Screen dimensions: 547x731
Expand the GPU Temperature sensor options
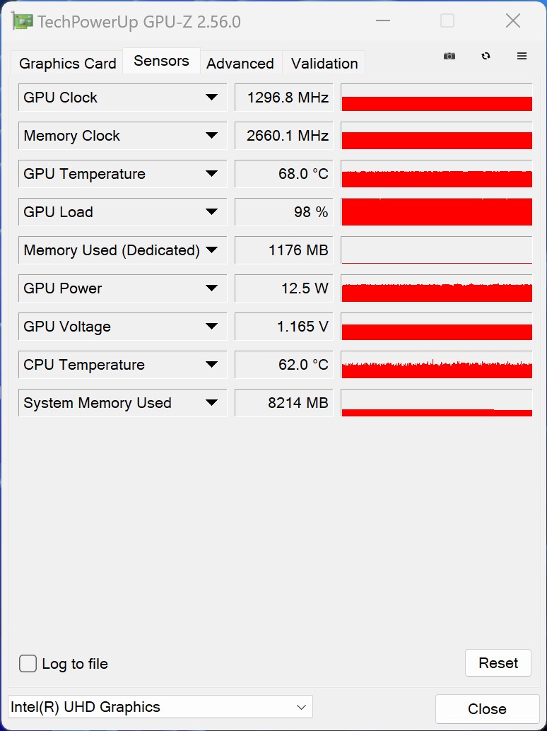[x=211, y=174]
